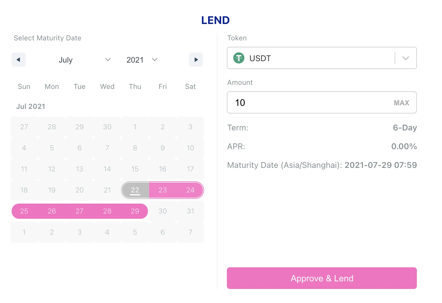Select today, July 22, in calendar
This screenshot has height=303, width=442.
pos(135,190)
